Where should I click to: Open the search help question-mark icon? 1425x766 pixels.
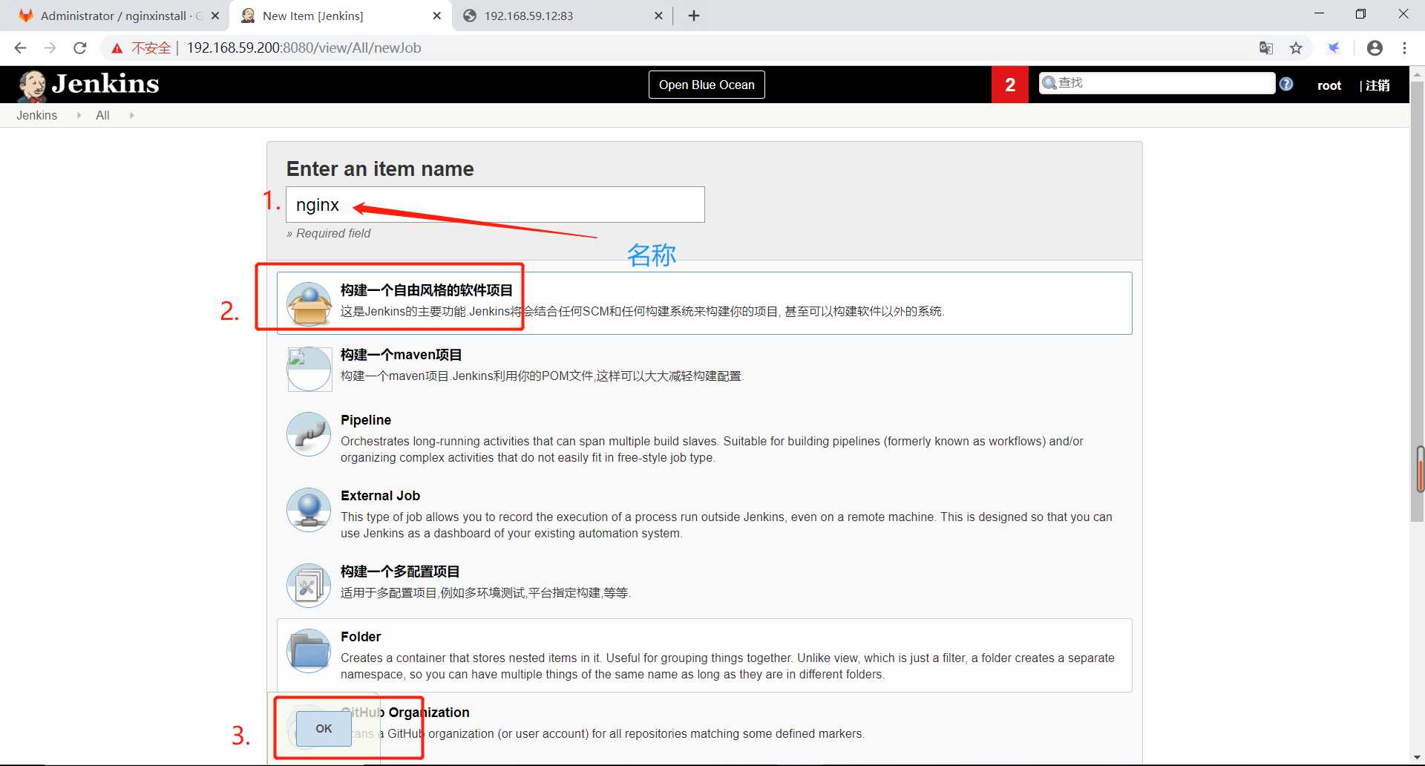(1286, 84)
